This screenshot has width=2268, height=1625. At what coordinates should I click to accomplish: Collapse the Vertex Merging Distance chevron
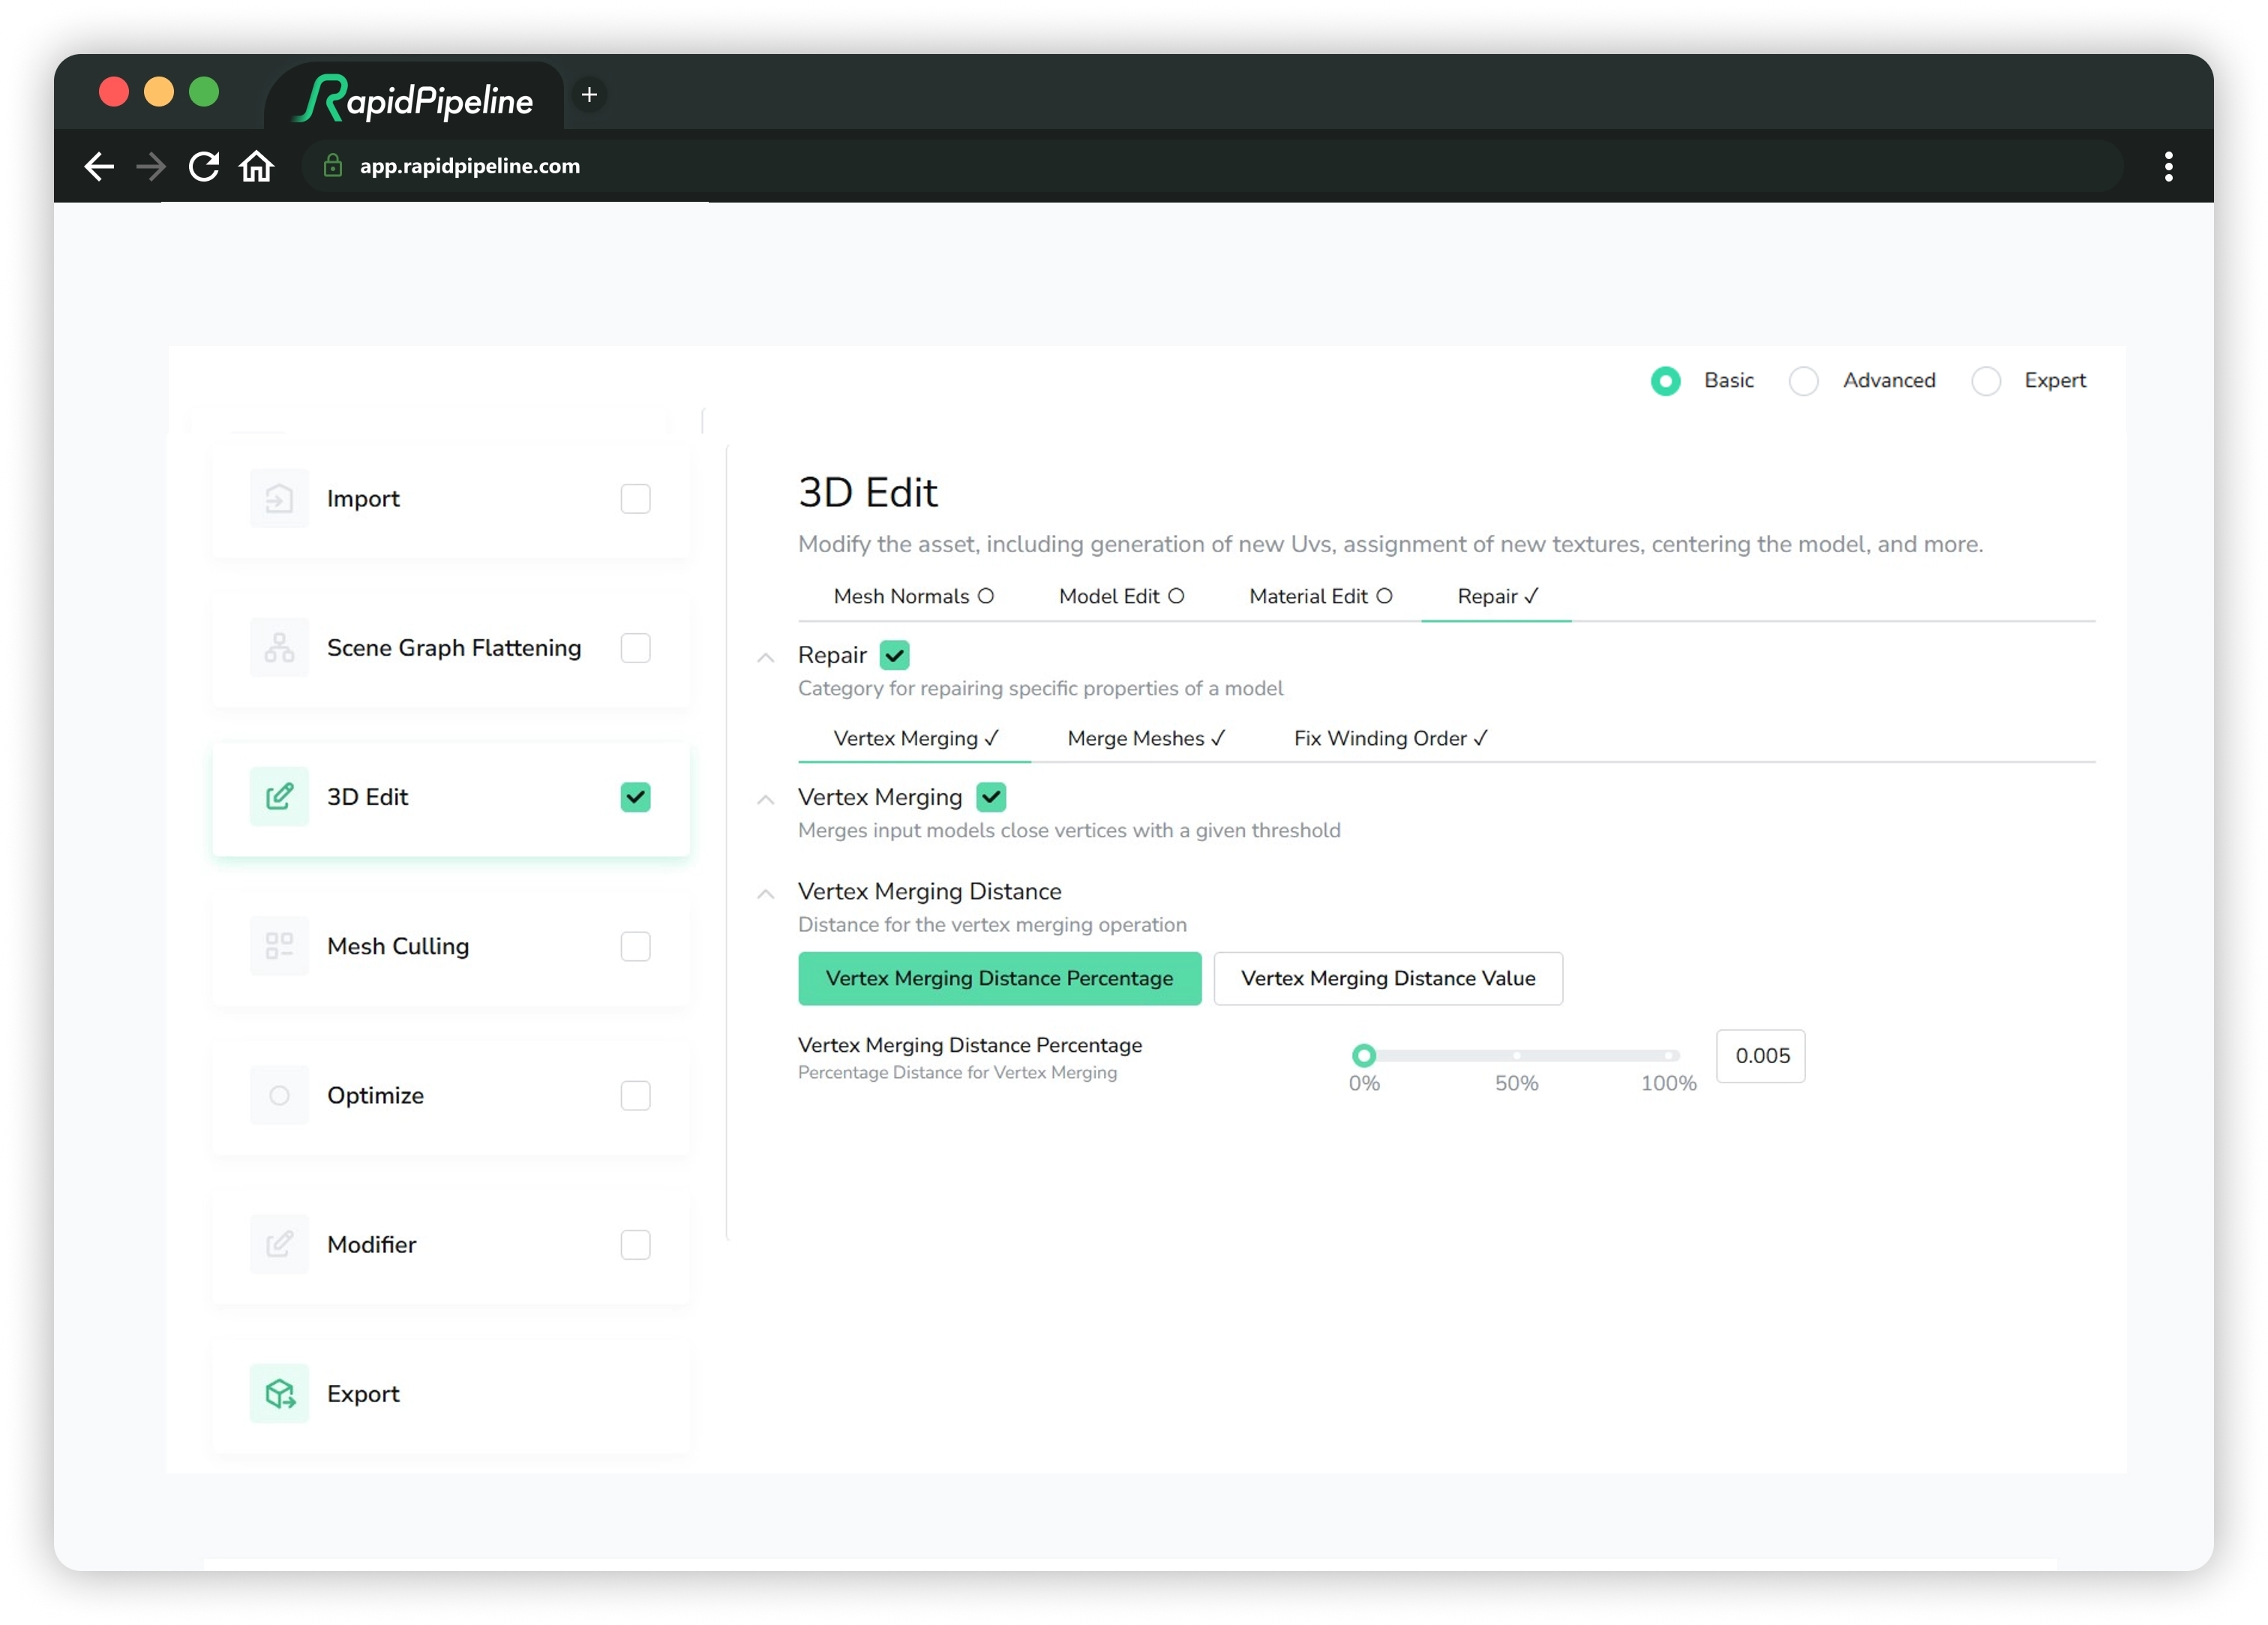(x=765, y=894)
